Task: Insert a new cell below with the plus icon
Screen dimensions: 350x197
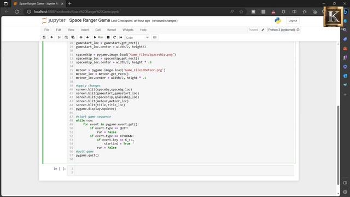Action: [x=51, y=37]
